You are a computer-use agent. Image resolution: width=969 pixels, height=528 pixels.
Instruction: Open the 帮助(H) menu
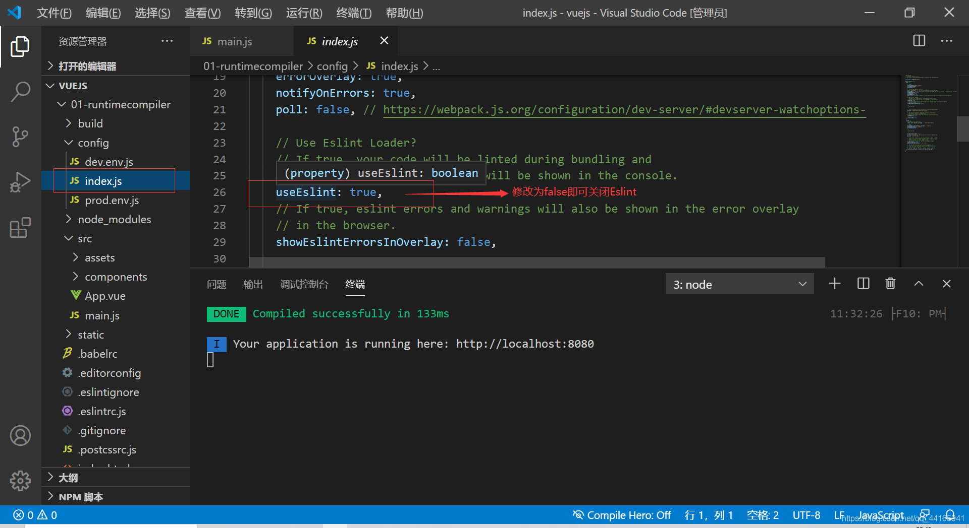point(404,13)
